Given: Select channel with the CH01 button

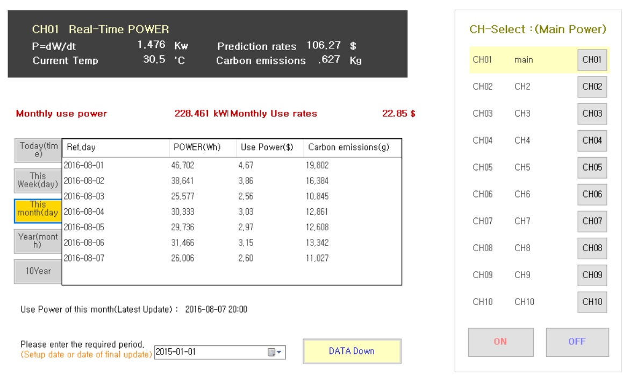Looking at the screenshot, I should [x=592, y=60].
